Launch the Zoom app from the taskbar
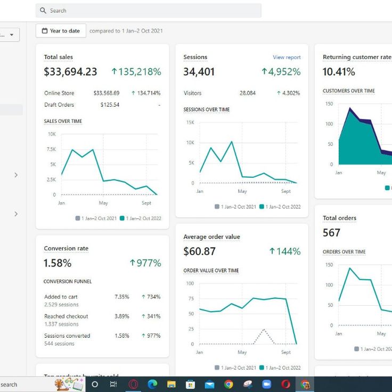Screen dimensions: 392x392 coord(266,384)
